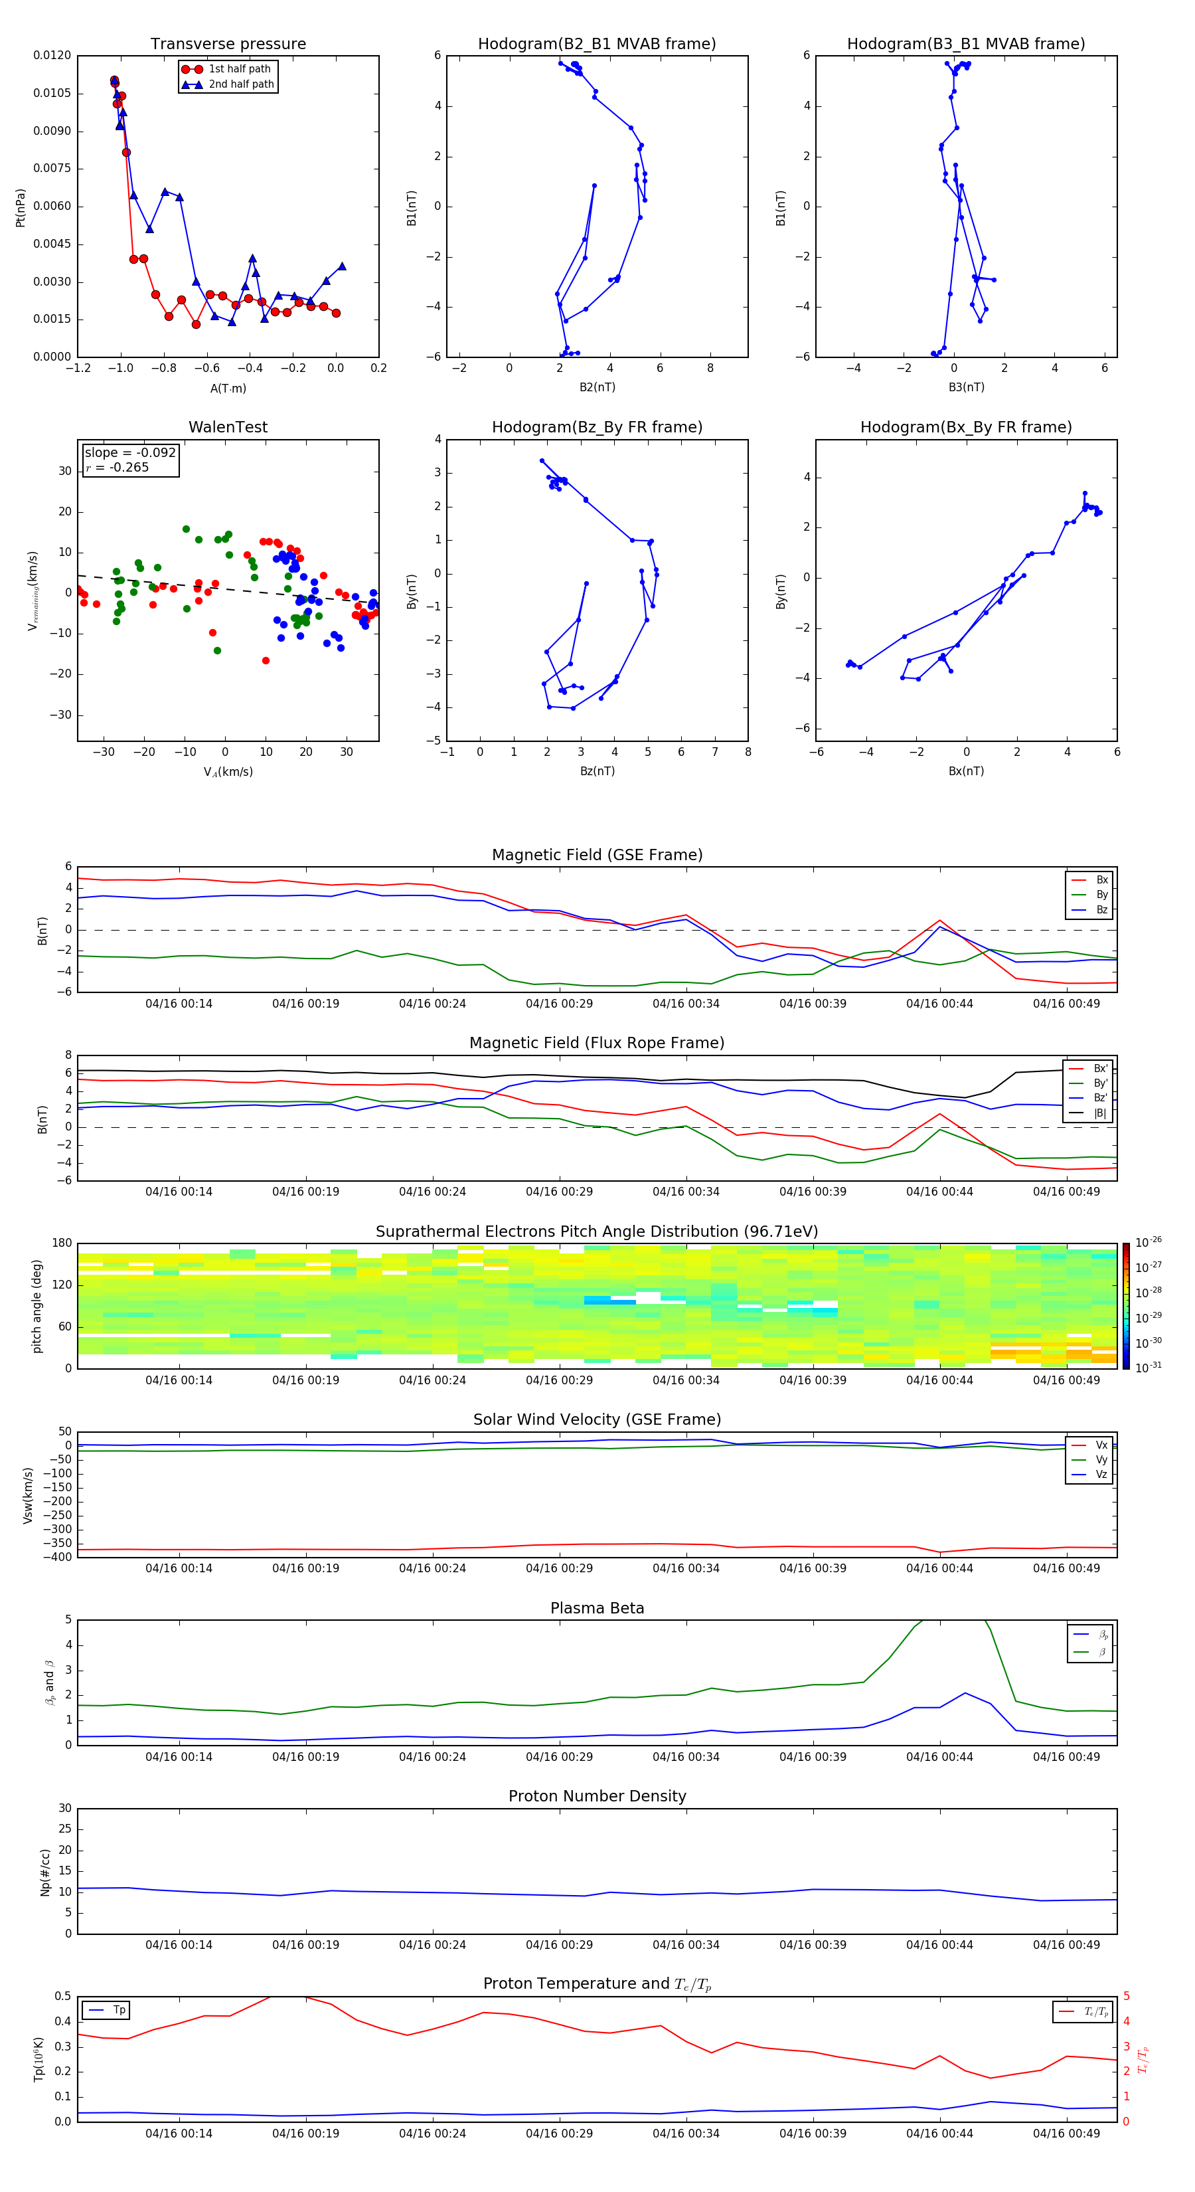Click the "Te/Tp" legend box
The height and width of the screenshot is (2192, 1195).
pyautogui.click(x=1083, y=2011)
